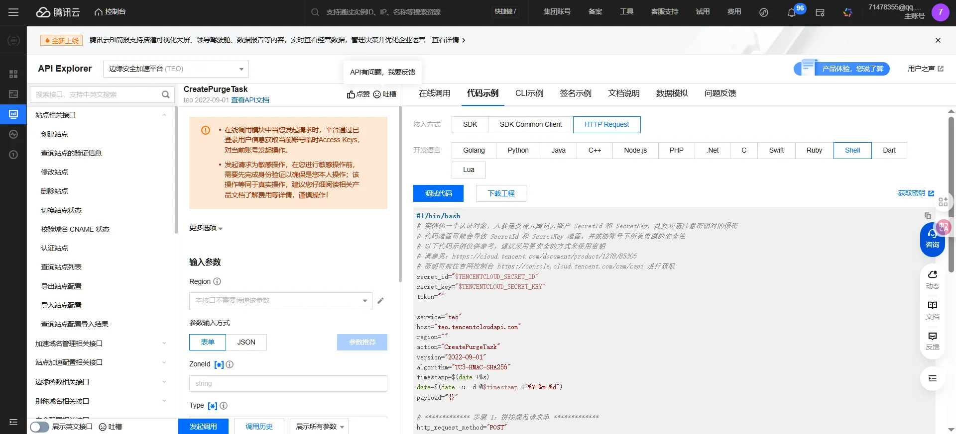
Task: Select HTTP Request access method
Action: [x=606, y=124]
